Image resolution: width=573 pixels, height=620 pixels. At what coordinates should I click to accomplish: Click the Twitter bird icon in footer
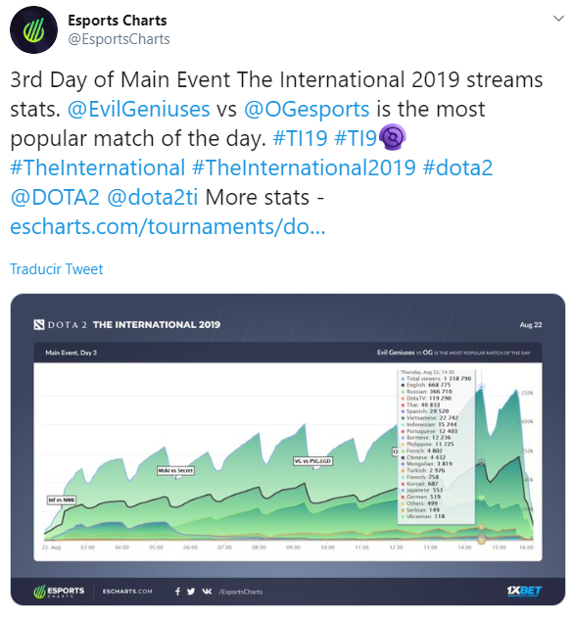[191, 592]
